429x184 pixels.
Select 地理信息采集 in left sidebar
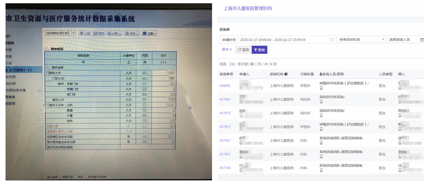point(16,90)
